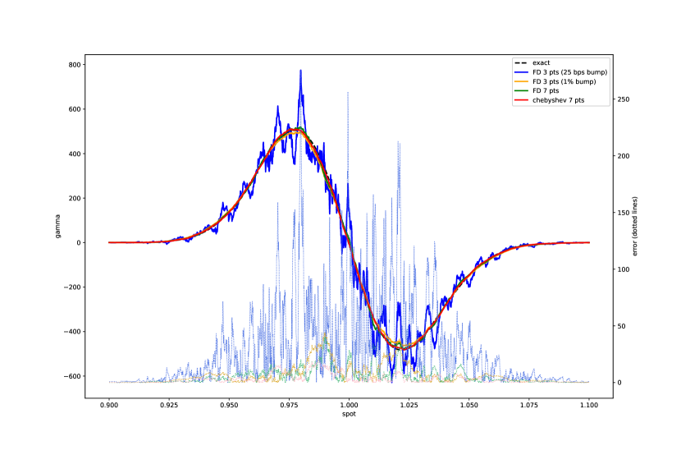The image size is (681, 455).
Task: Click the 'FD 7 pts' legend label
Action: coord(546,91)
